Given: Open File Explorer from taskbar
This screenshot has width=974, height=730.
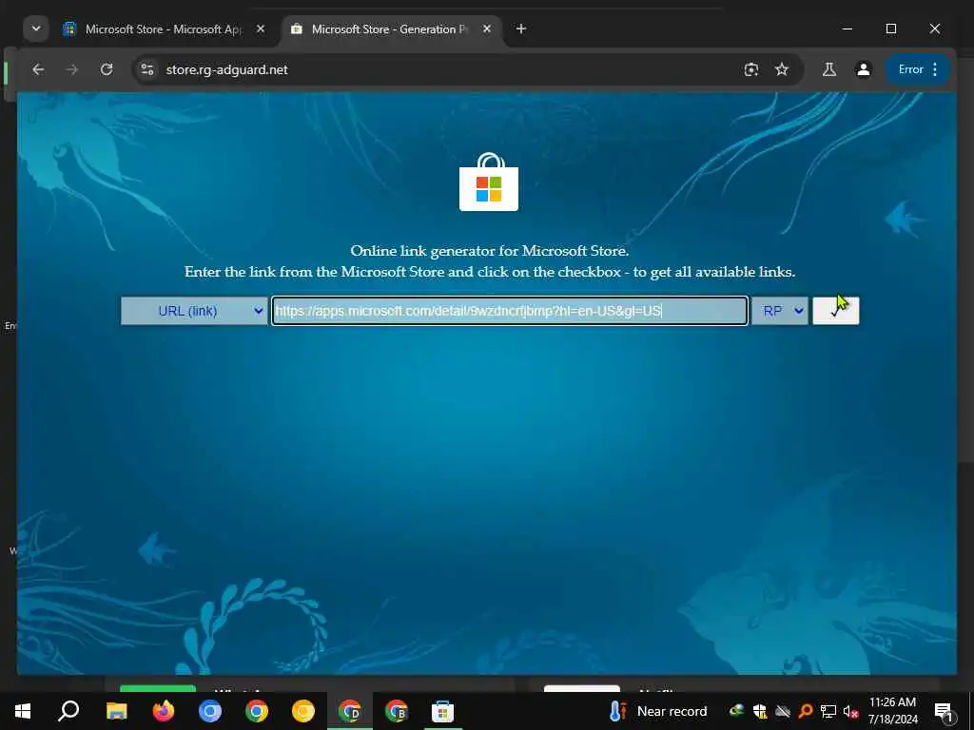Looking at the screenshot, I should (116, 711).
